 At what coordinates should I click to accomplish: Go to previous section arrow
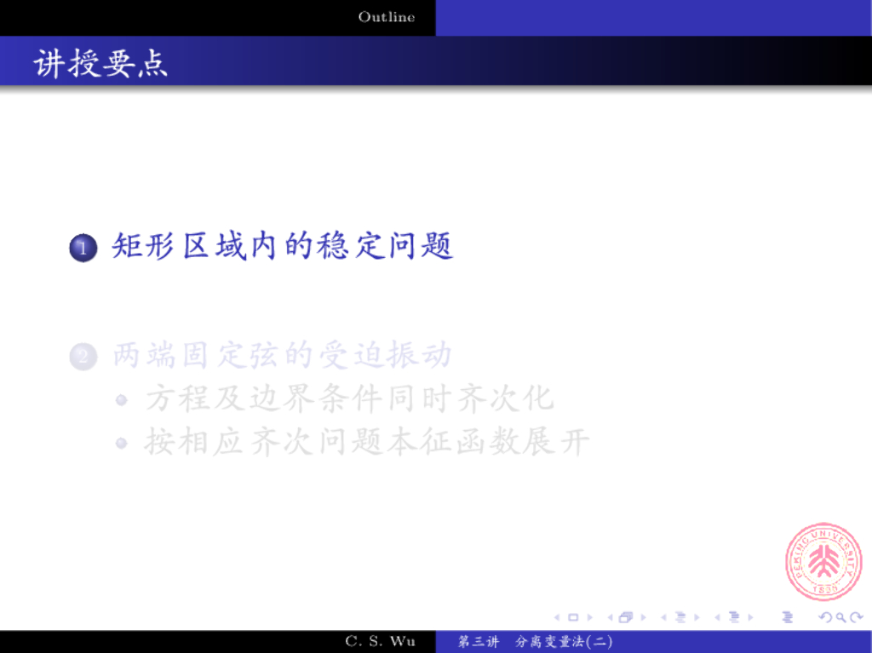[x=717, y=617]
